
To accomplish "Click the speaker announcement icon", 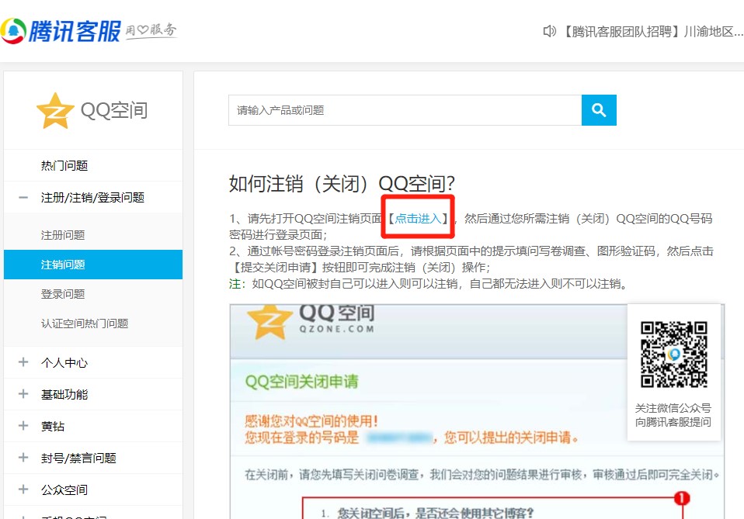I will tap(550, 31).
